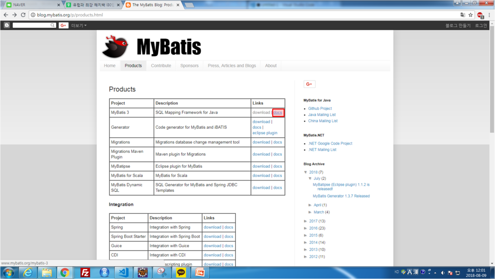Screen dimensions: 495x279
Task: Click the MyBatis bird logo
Action: 115,47
